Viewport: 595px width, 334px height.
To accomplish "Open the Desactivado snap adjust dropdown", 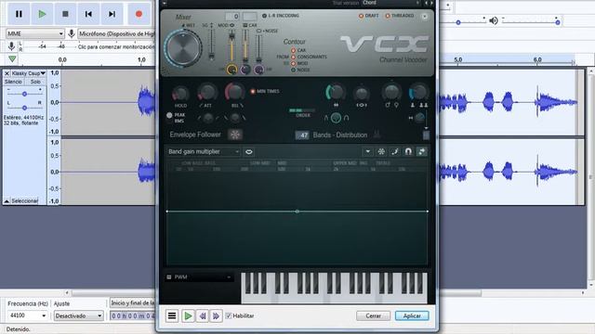I will tap(78, 315).
